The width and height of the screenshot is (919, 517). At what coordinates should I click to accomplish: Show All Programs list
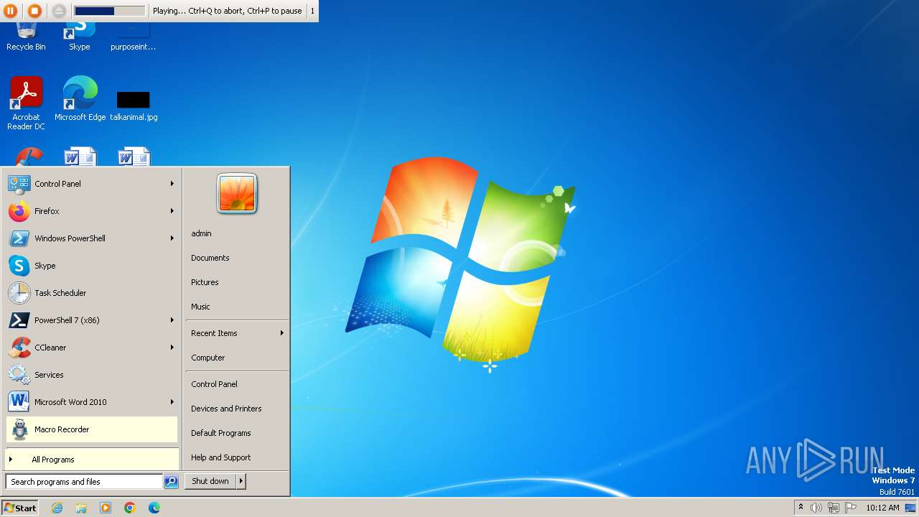(91, 460)
